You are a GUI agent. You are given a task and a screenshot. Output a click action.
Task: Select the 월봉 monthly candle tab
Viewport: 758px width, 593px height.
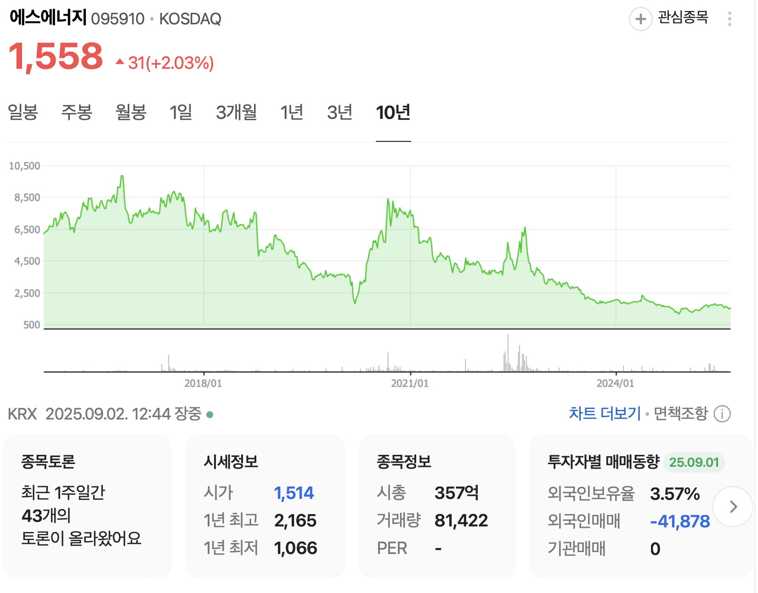(x=131, y=112)
